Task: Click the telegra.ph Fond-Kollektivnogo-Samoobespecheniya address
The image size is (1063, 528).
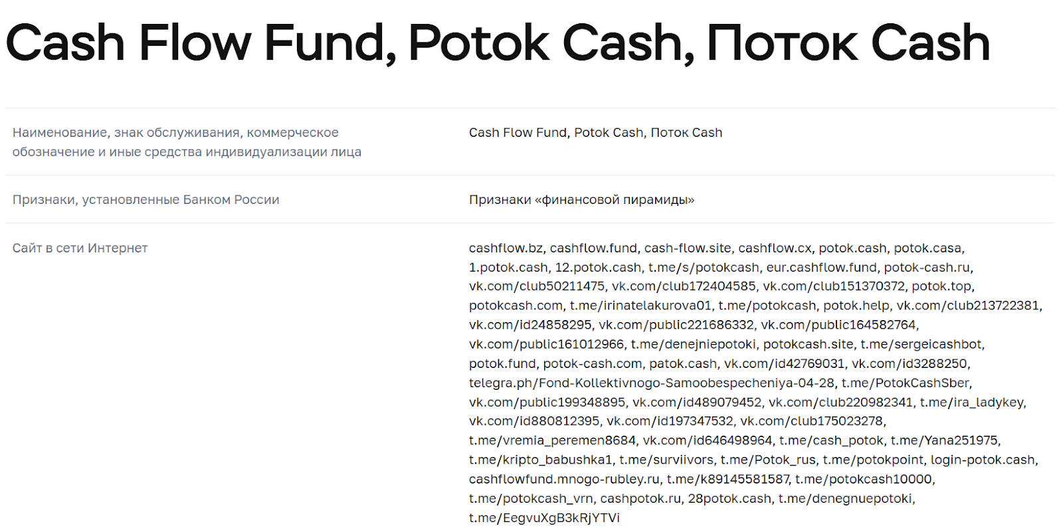Action: [x=651, y=383]
